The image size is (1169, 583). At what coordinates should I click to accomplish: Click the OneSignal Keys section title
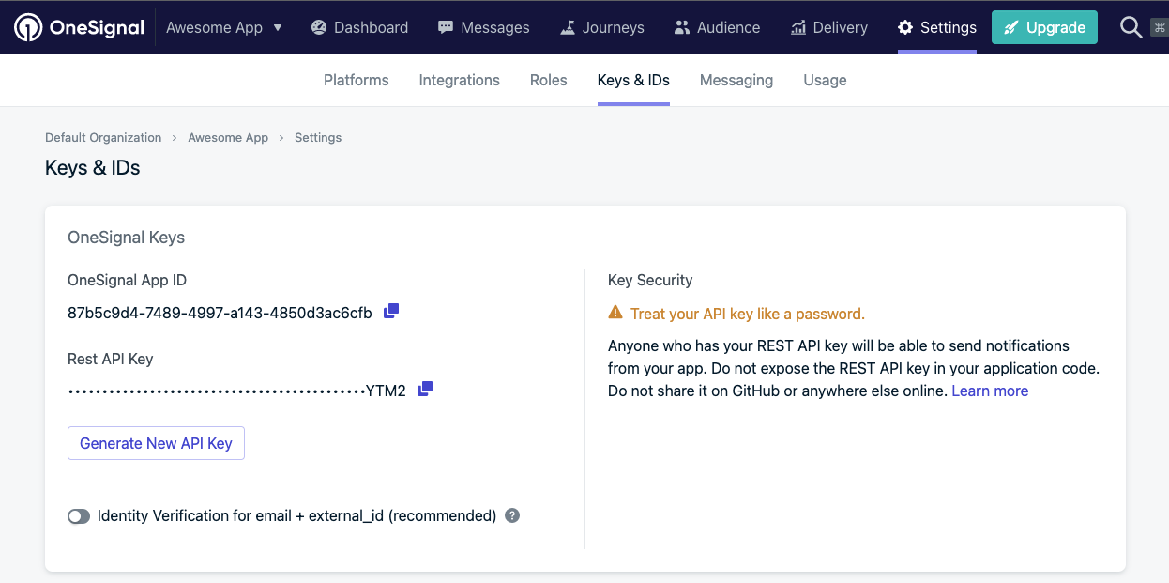tap(126, 238)
